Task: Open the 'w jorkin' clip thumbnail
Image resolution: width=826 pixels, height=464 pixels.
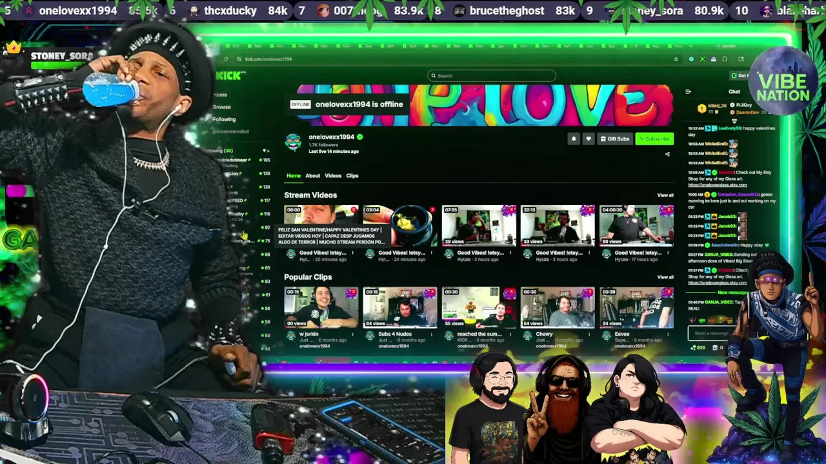Action: tap(321, 307)
